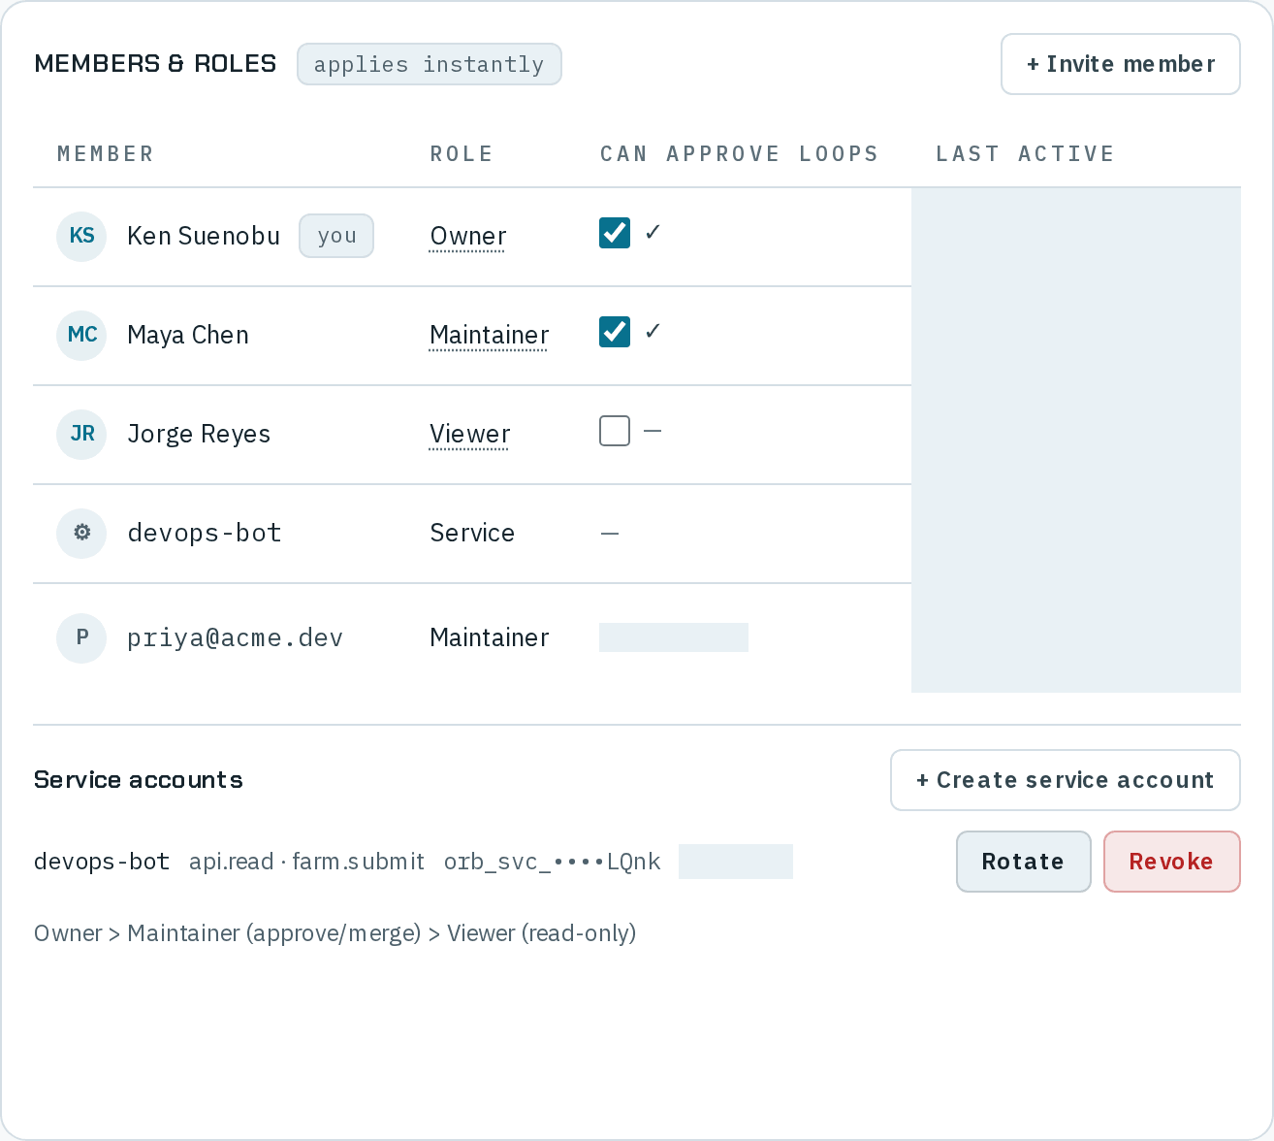
Task: Click the 'applies instantly' badge
Action: (x=430, y=64)
